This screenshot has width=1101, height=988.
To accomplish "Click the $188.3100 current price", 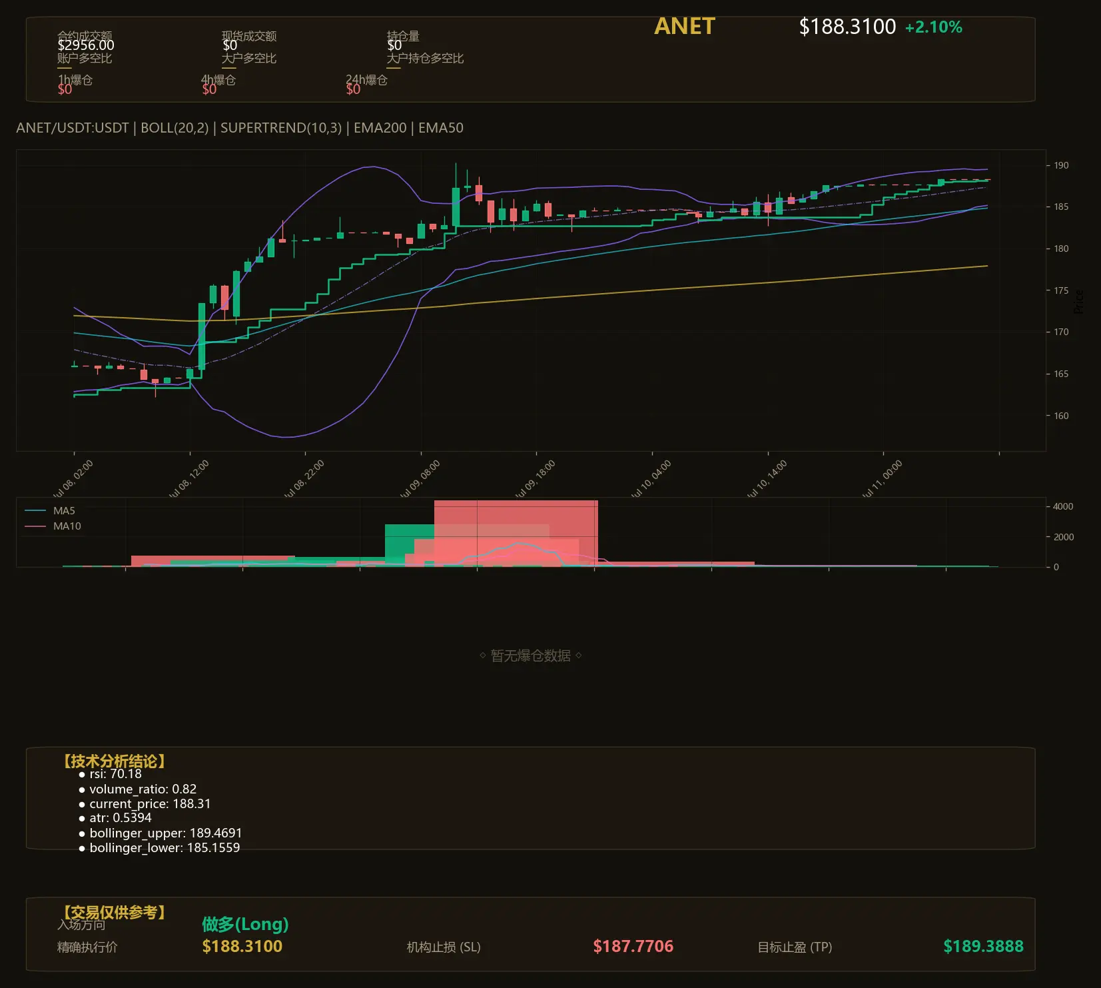I will coord(847,27).
